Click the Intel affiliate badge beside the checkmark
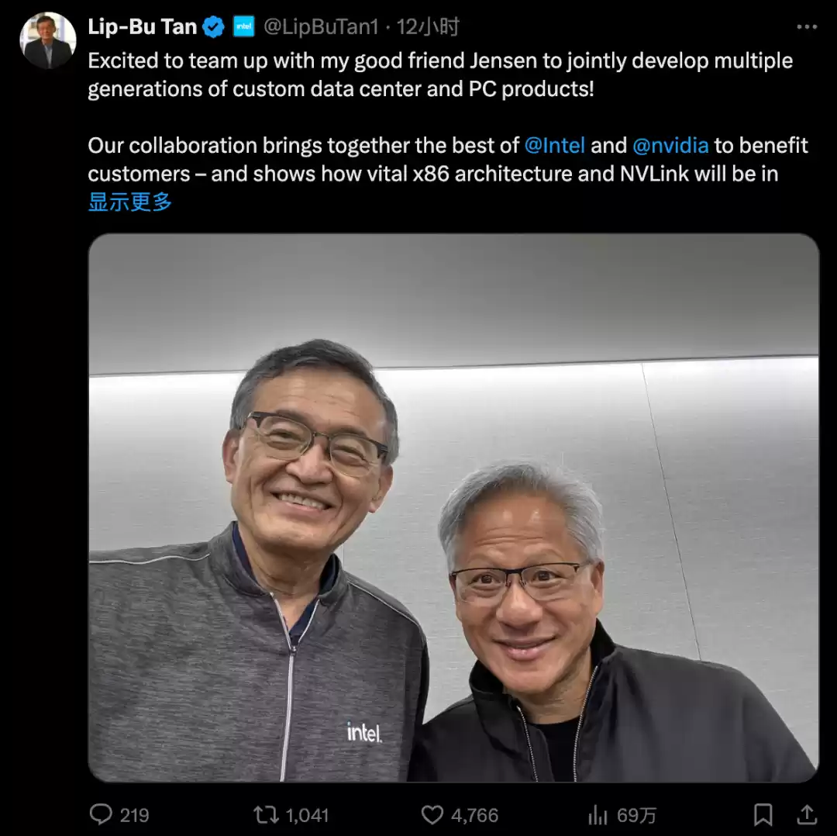Screen dimensions: 837x836 click(x=243, y=26)
